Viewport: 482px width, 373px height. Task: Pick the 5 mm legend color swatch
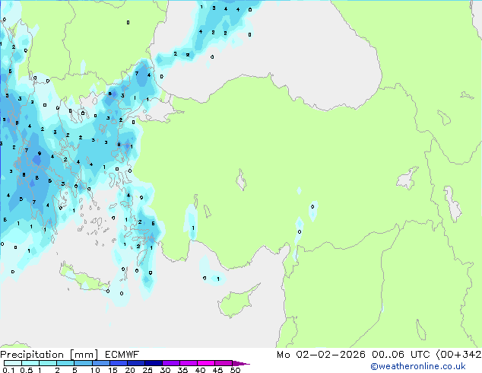click(83, 363)
